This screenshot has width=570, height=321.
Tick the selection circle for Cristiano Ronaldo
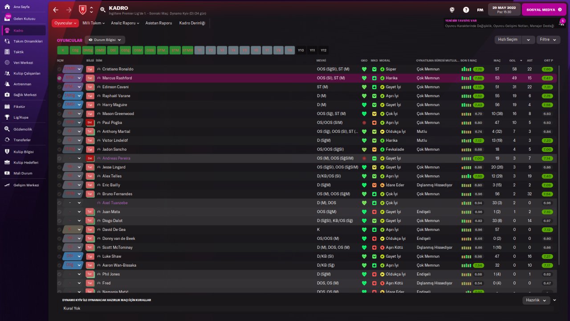(60, 69)
